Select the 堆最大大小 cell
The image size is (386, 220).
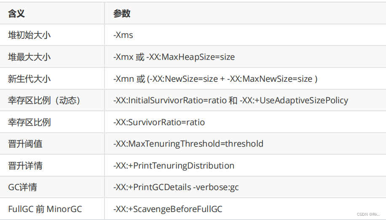pyautogui.click(x=29, y=57)
